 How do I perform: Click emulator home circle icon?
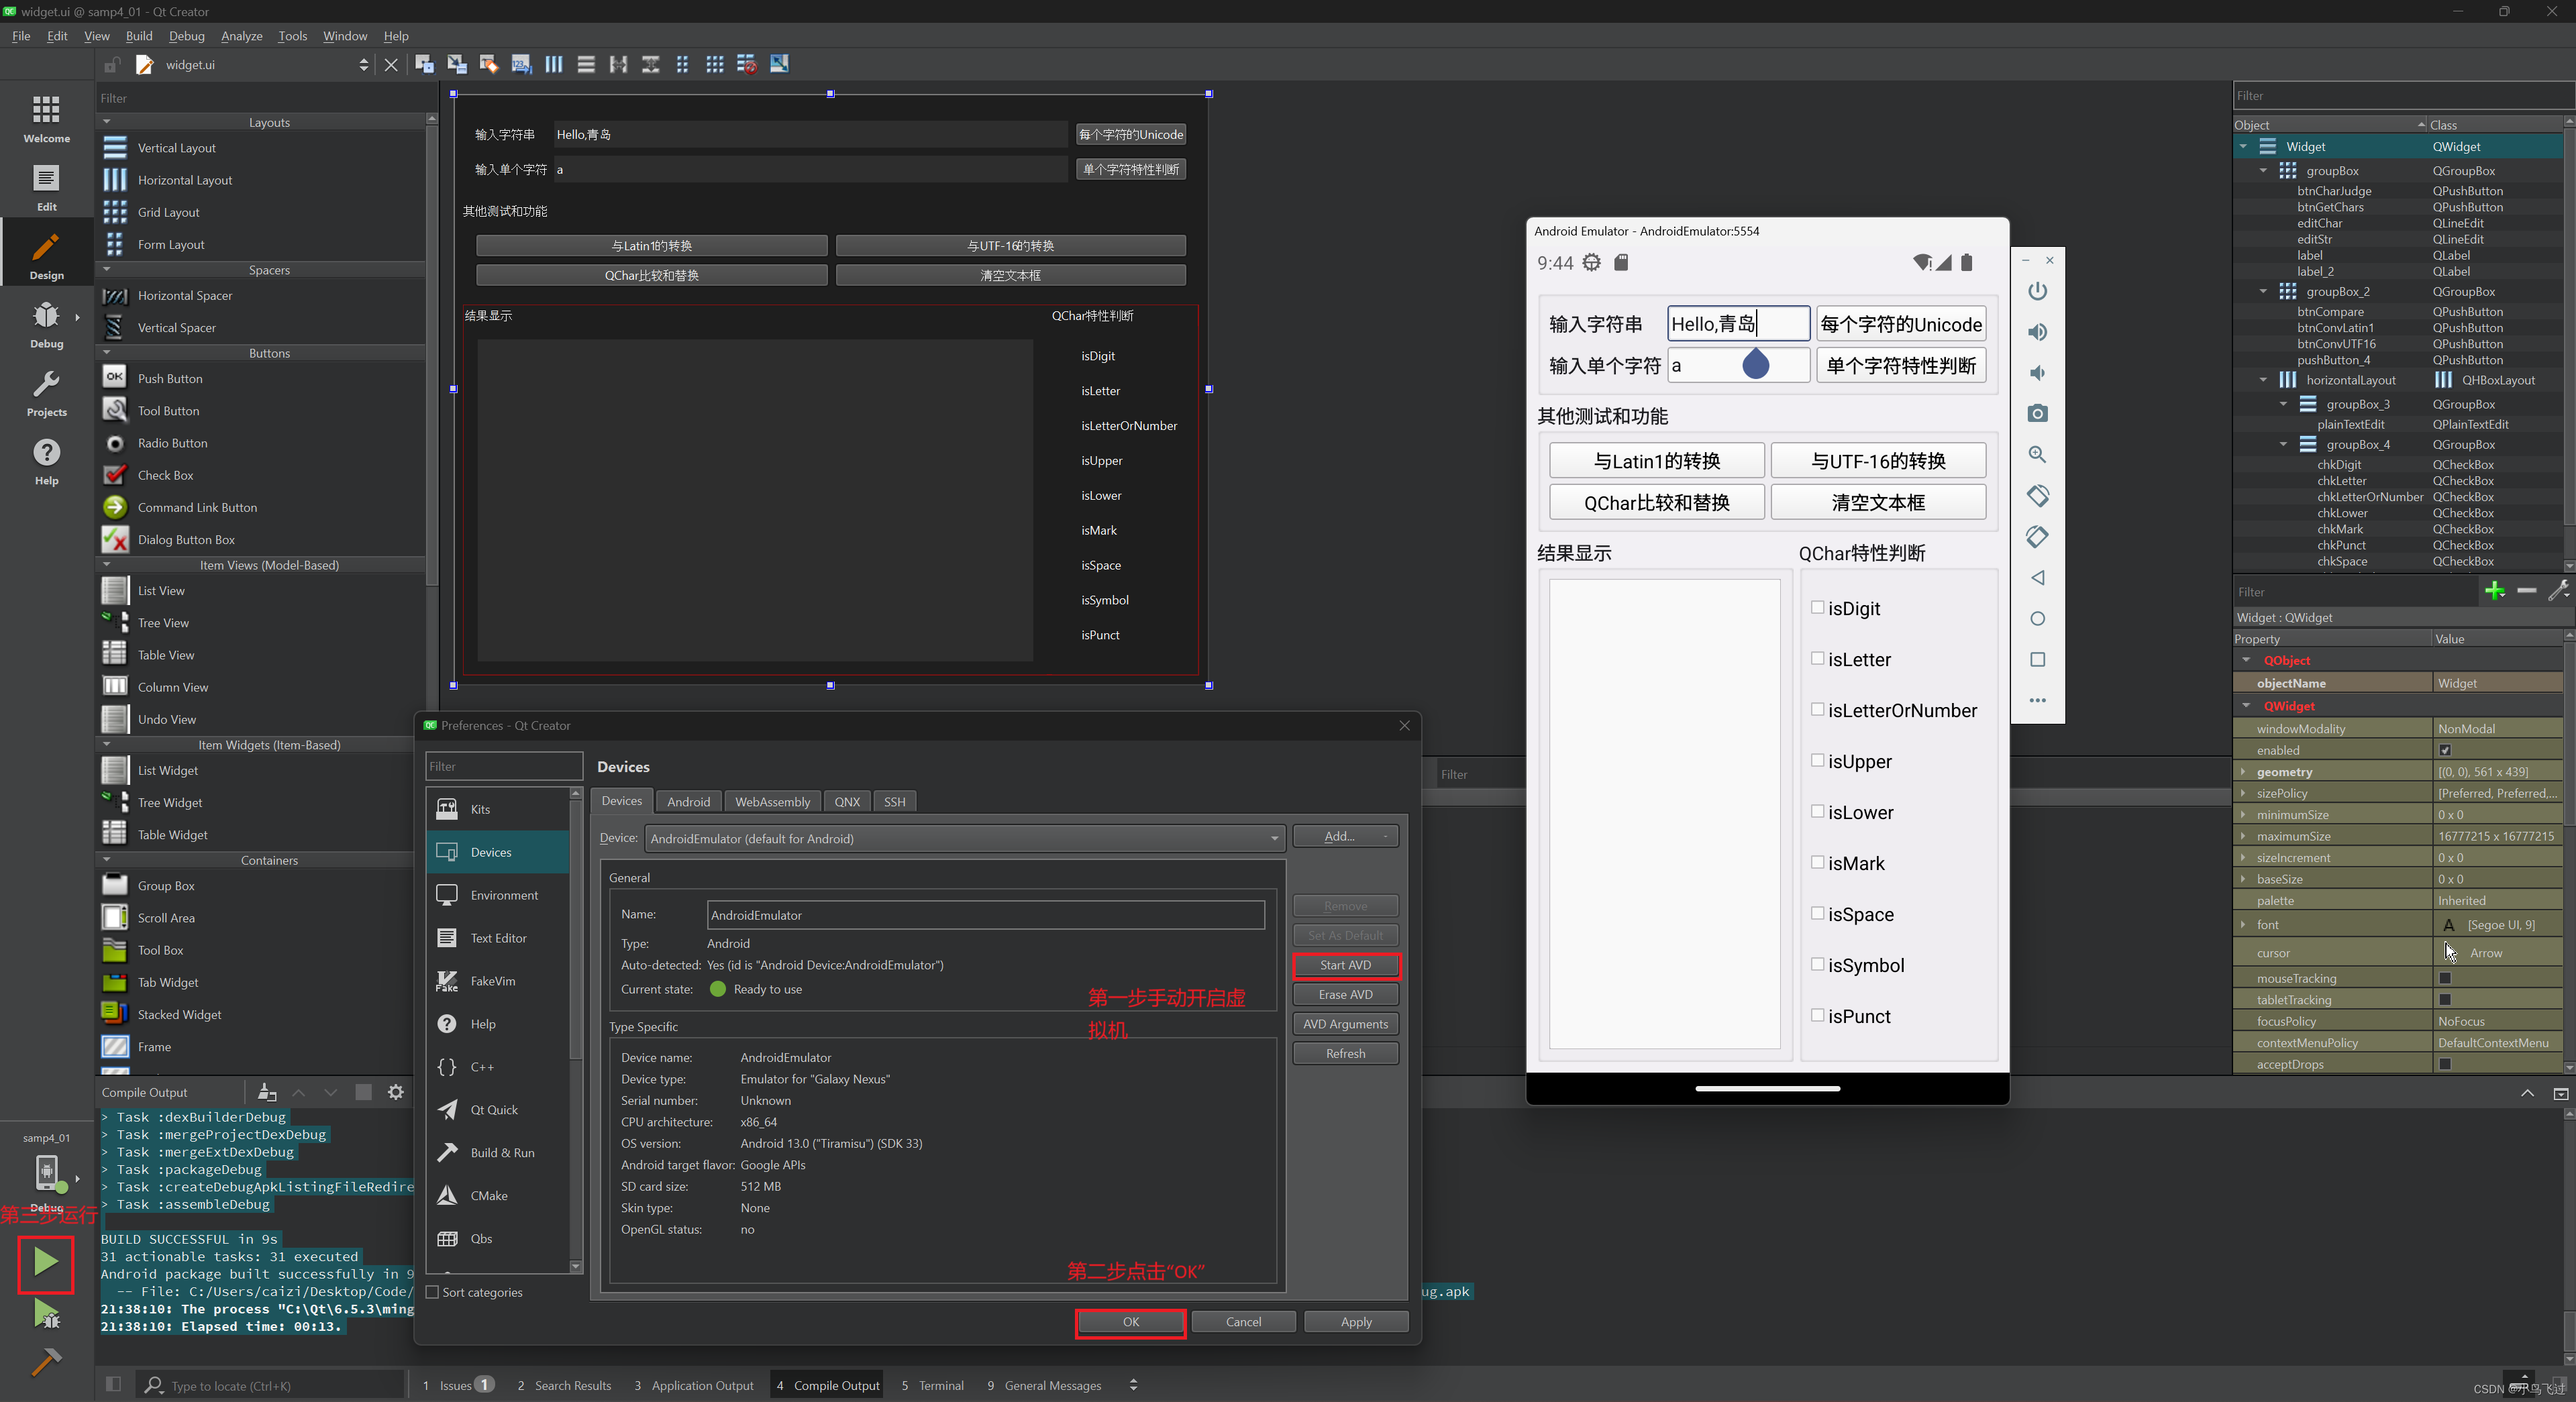2037,619
